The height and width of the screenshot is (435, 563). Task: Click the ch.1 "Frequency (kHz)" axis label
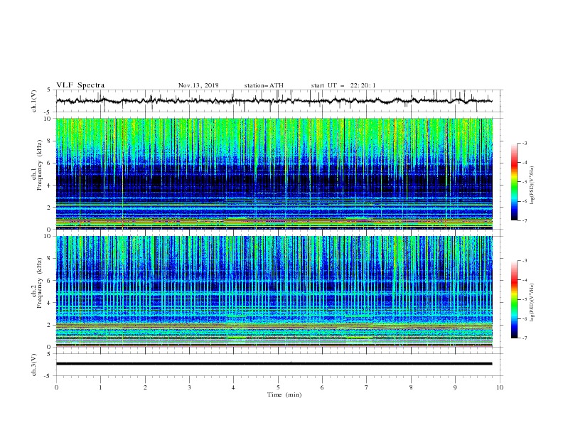coord(40,165)
